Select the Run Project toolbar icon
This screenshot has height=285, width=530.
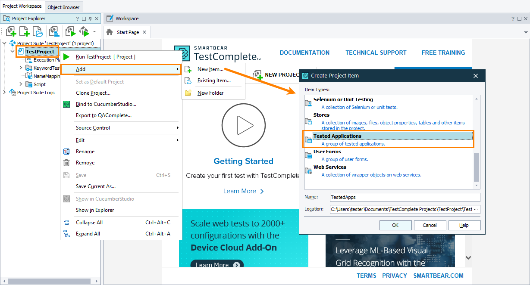click(70, 31)
